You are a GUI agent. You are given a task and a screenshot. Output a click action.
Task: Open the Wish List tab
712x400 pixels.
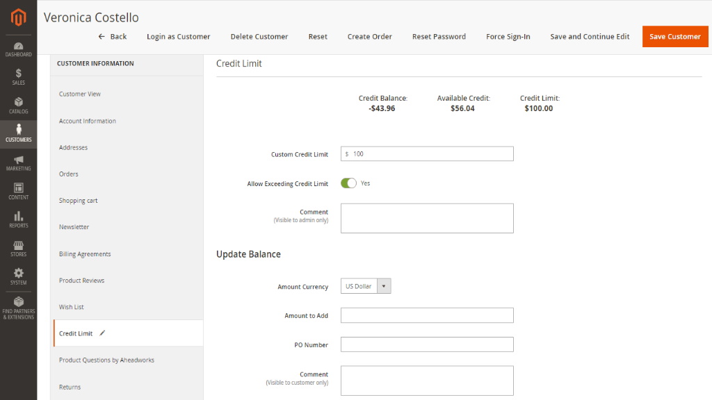click(x=72, y=307)
